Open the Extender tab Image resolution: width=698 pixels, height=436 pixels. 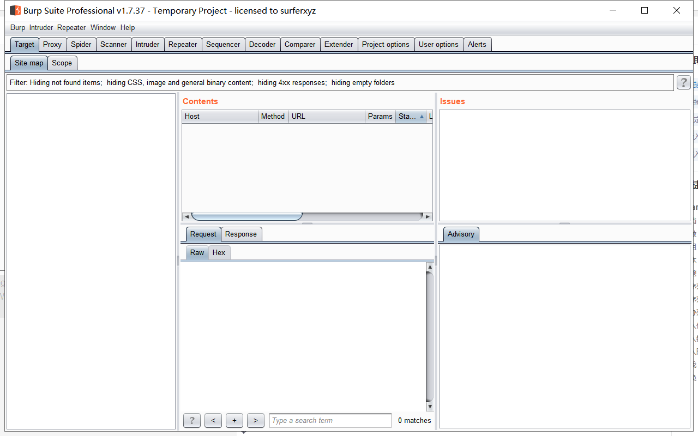339,45
